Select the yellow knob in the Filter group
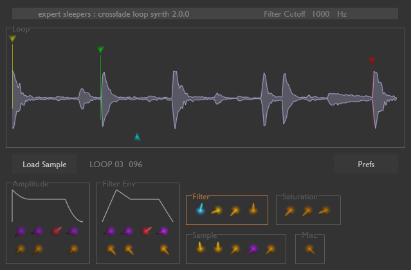This screenshot has height=270, width=411. point(217,210)
